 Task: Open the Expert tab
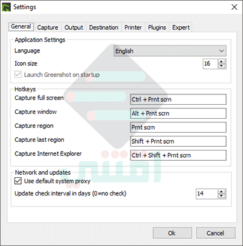tap(181, 27)
